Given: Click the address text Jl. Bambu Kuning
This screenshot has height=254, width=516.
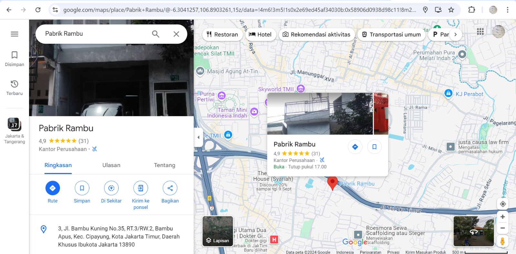Looking at the screenshot, I should tap(119, 236).
